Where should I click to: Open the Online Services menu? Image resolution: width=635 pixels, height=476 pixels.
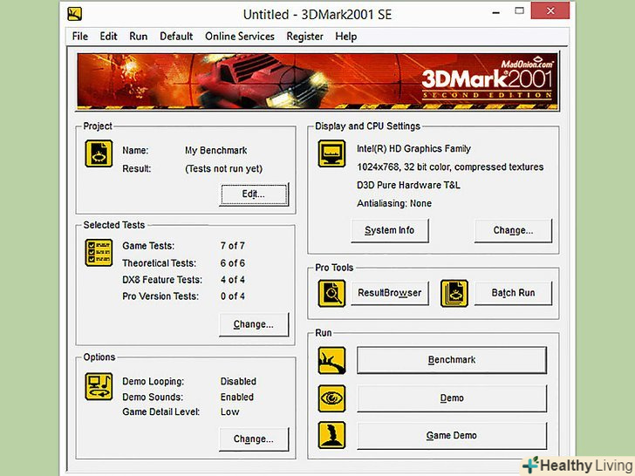click(239, 37)
